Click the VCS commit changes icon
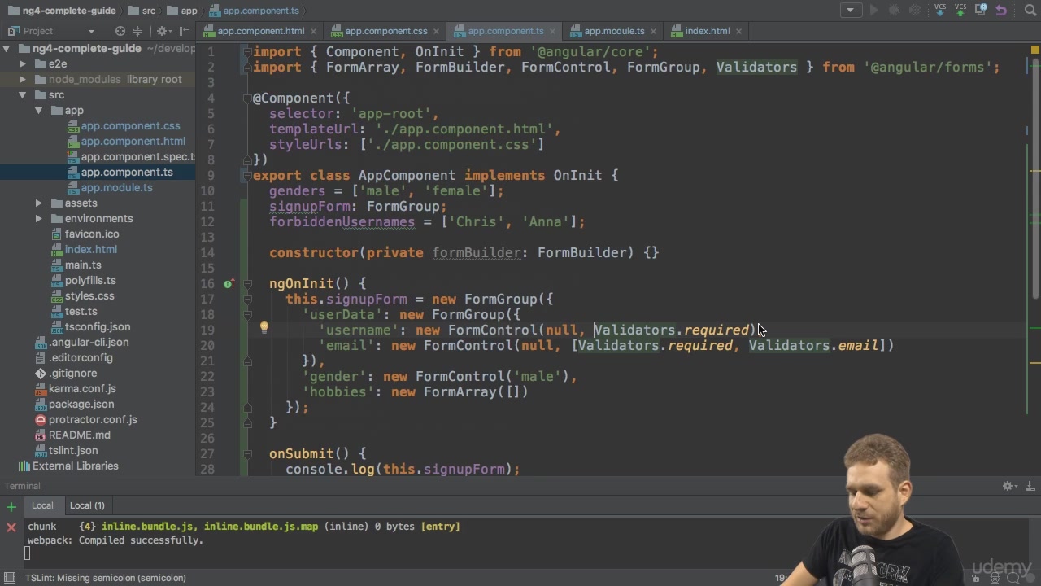This screenshot has height=586, width=1041. [960, 10]
